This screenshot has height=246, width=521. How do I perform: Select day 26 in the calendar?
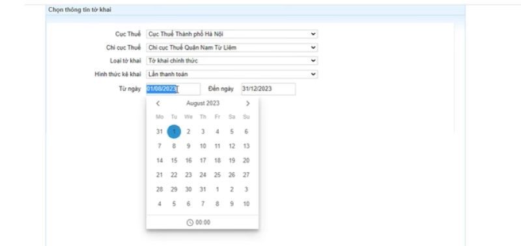(232, 175)
